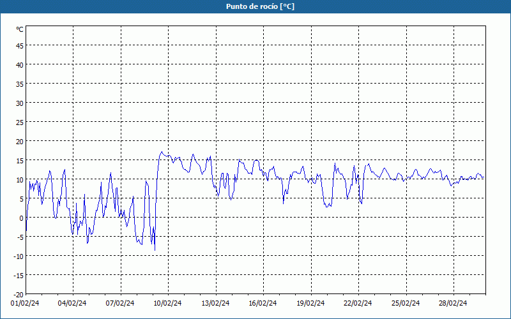Click the 20 value on the y-axis
This screenshot has width=511, height=319.
tap(20, 142)
